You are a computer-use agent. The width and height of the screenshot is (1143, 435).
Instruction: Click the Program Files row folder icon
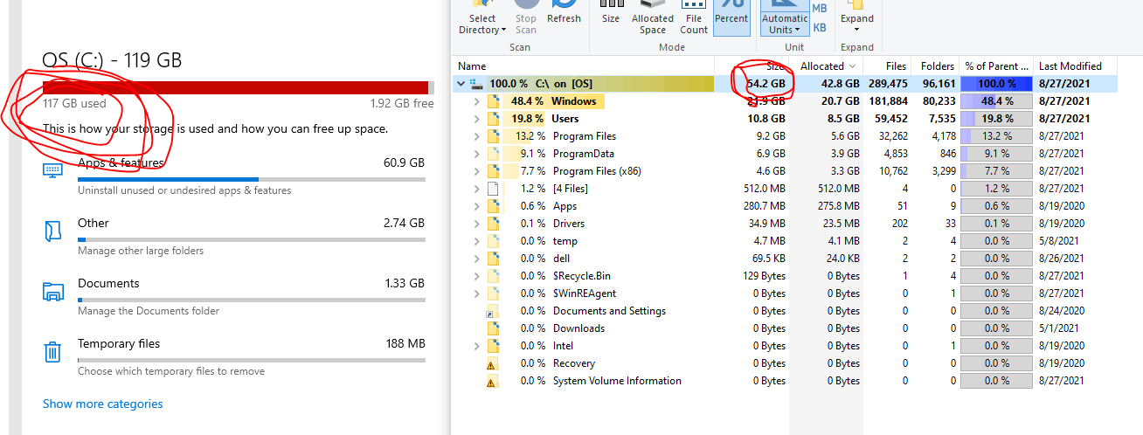point(493,136)
